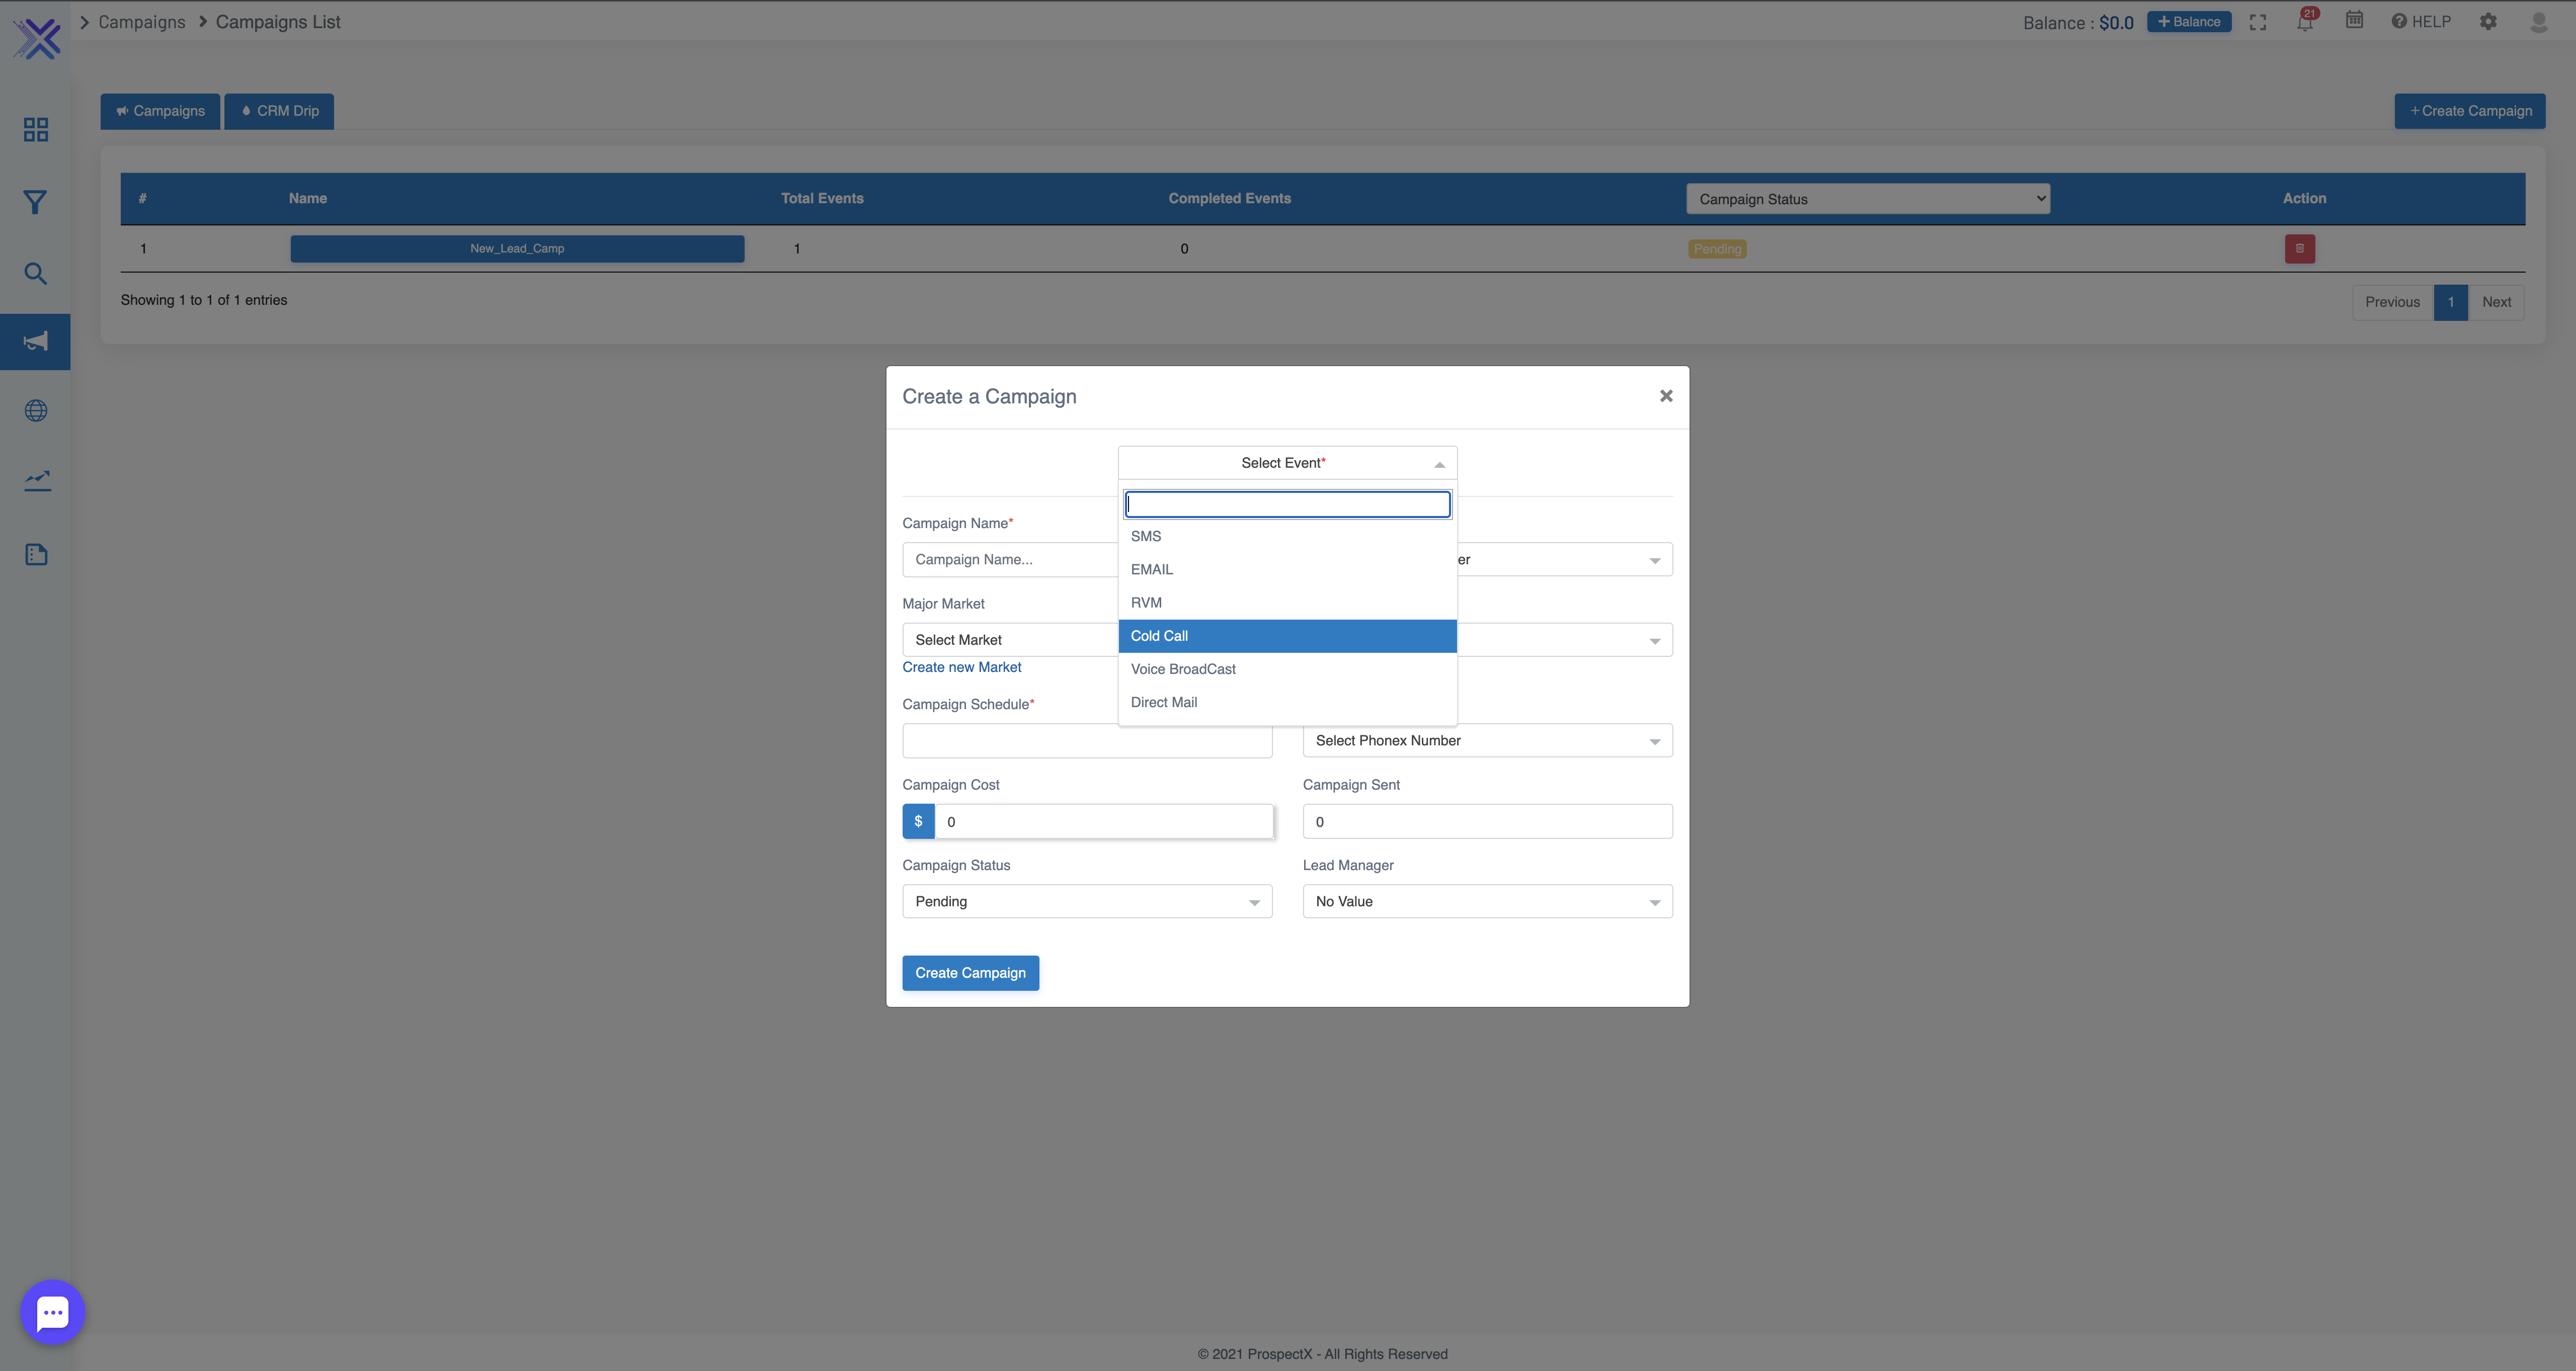This screenshot has height=1371, width=2576.
Task: Click the Create new Market link
Action: point(962,667)
